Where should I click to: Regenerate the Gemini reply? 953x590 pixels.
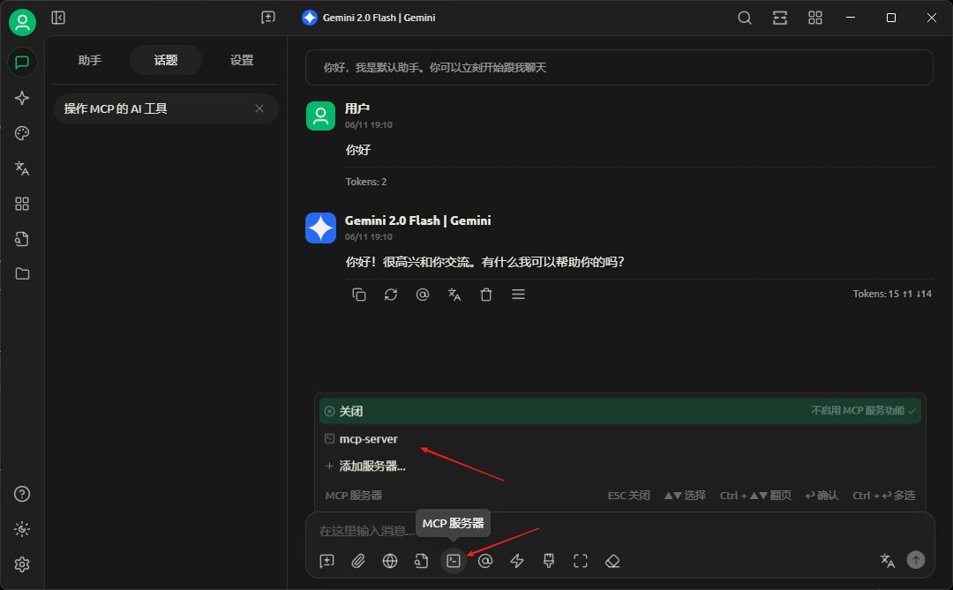[391, 295]
